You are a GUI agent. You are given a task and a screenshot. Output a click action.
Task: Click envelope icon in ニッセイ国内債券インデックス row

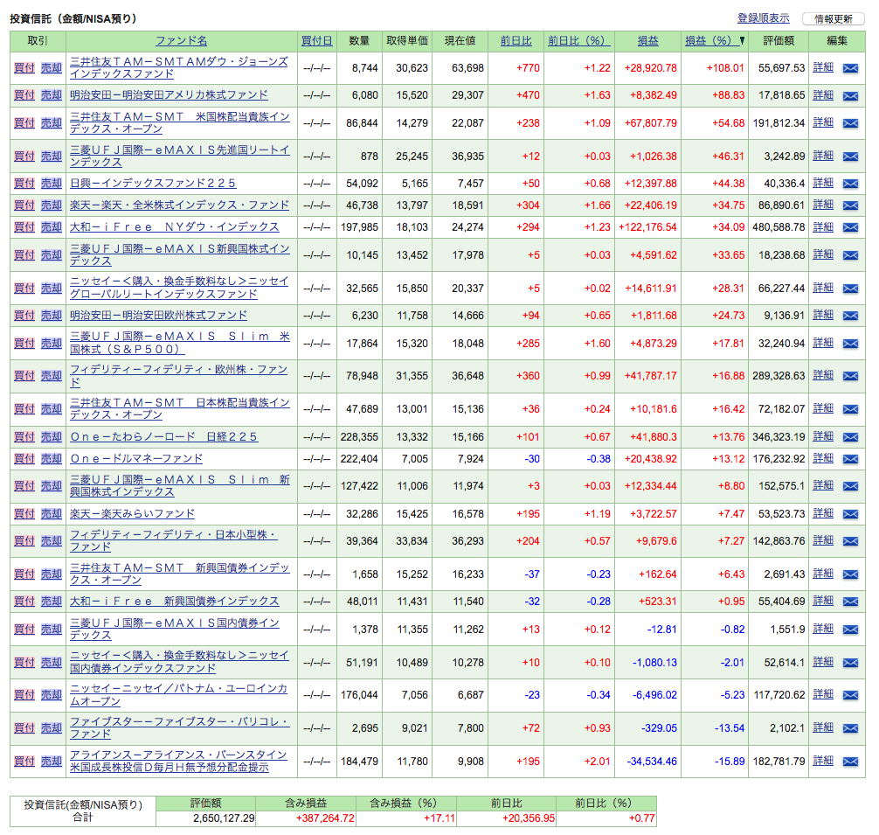[x=850, y=663]
